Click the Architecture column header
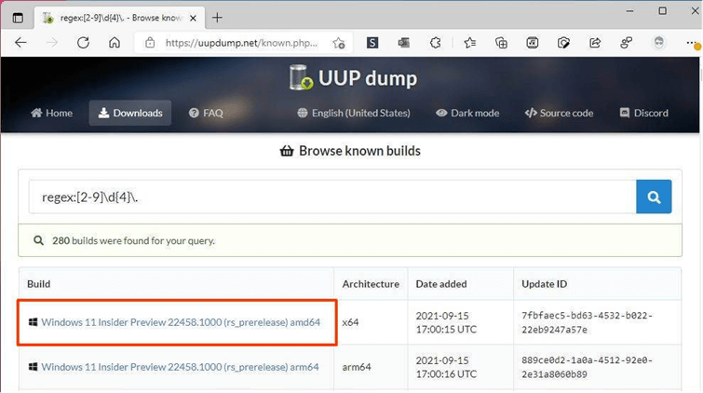703x393 pixels. pos(371,284)
